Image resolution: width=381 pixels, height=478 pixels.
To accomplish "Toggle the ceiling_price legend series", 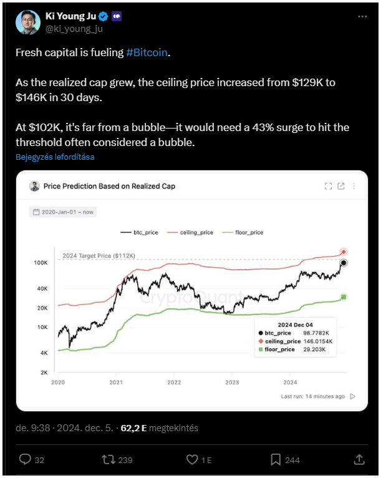I will [190, 233].
